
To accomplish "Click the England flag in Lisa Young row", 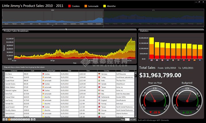I will pyautogui.click(x=99, y=100).
